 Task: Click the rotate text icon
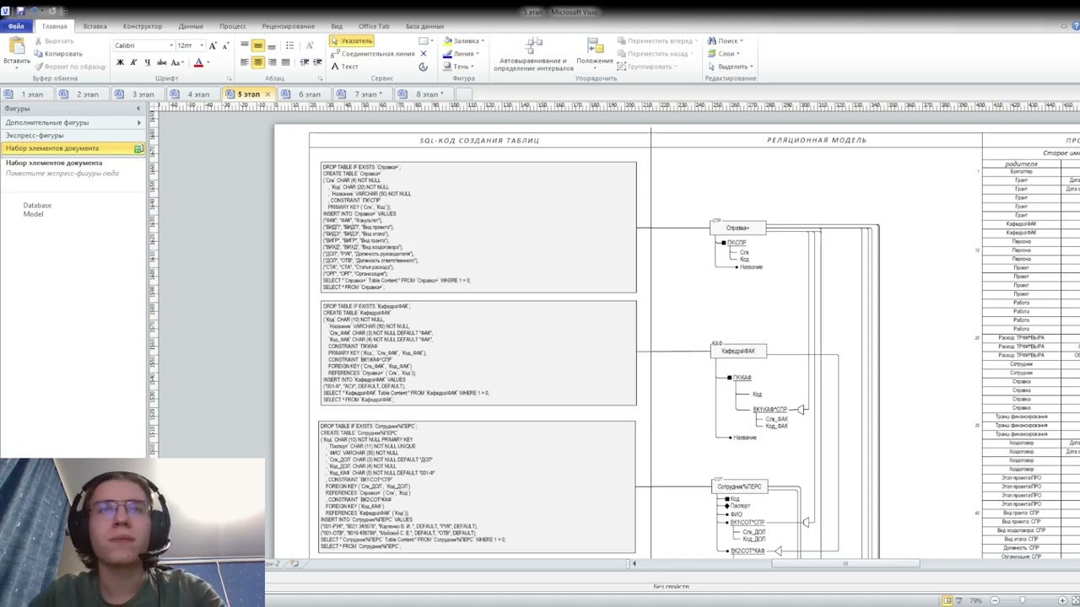click(310, 46)
